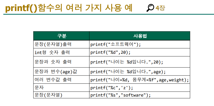This screenshot has width=214, height=106.
Task: Click the 여러 변수값 출력 cell
Action: pyautogui.click(x=61, y=79)
